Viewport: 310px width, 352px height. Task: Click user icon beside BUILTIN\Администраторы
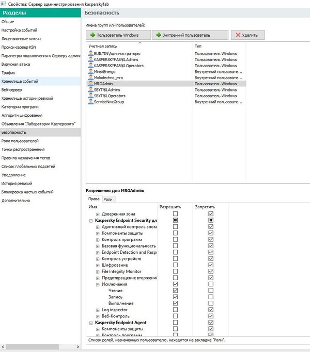point(91,53)
